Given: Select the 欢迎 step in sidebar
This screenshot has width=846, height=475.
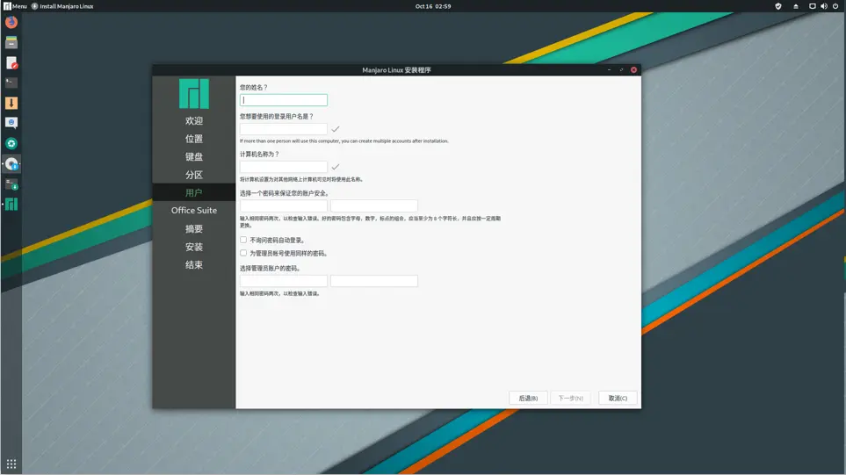Looking at the screenshot, I should click(193, 121).
